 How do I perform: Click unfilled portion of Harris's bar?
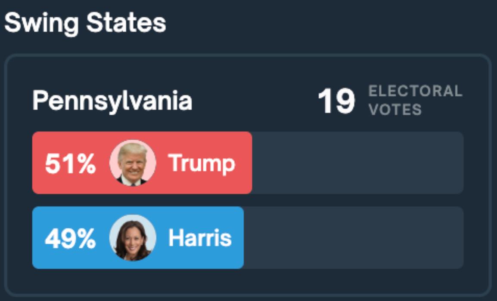pyautogui.click(x=354, y=238)
